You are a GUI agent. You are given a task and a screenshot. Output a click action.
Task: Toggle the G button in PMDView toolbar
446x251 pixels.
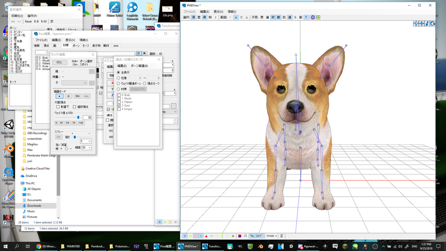295,17
